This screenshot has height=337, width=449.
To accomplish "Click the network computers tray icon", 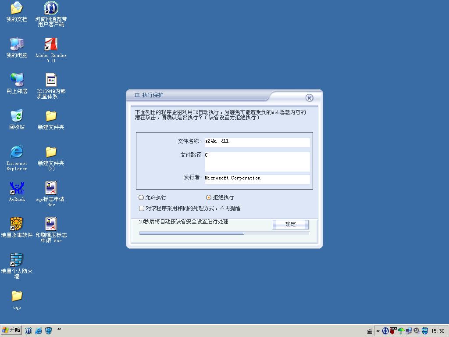I will pyautogui.click(x=409, y=331).
